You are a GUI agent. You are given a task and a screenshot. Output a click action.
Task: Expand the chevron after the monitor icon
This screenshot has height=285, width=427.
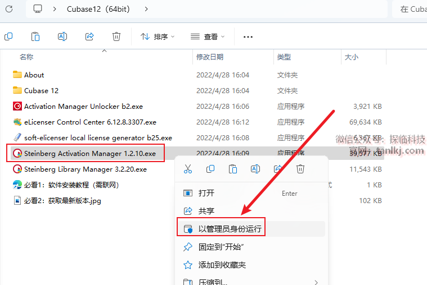coord(55,9)
